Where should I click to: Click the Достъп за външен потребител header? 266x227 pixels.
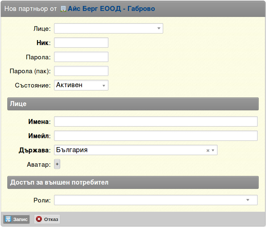(x=133, y=182)
